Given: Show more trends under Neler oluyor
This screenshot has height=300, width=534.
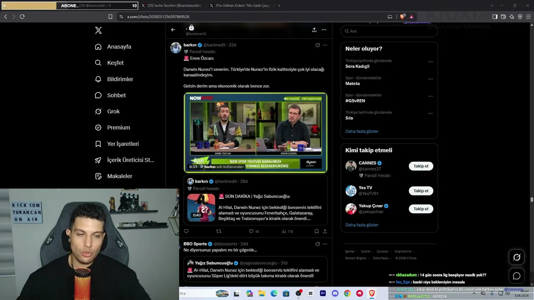Looking at the screenshot, I should point(362,131).
